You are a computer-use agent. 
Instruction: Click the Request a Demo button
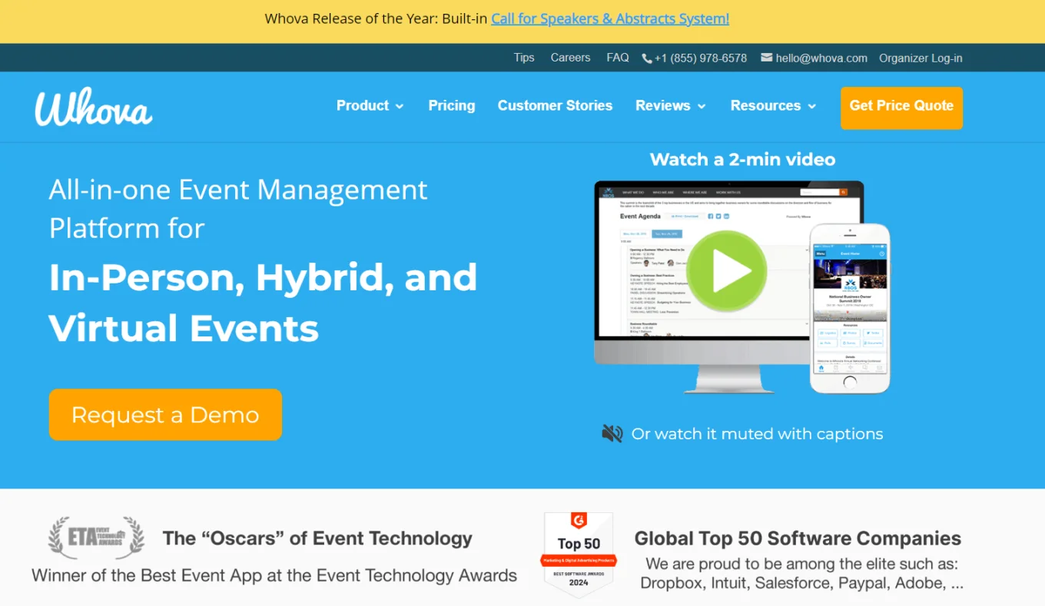coord(165,415)
